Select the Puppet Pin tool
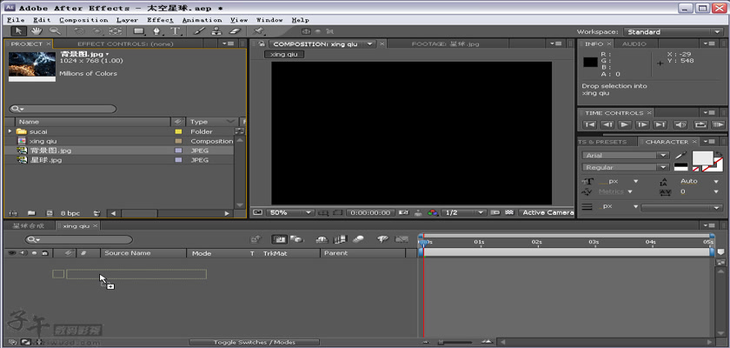This screenshot has height=348, width=730. click(259, 31)
